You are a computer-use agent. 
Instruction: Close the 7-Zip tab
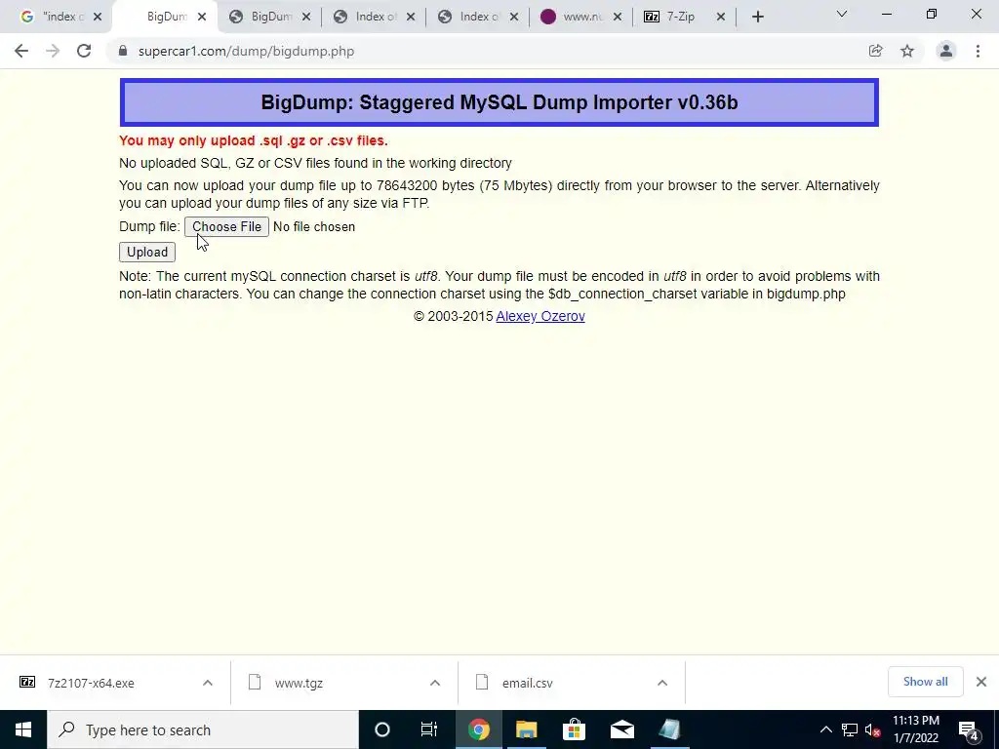721,18
